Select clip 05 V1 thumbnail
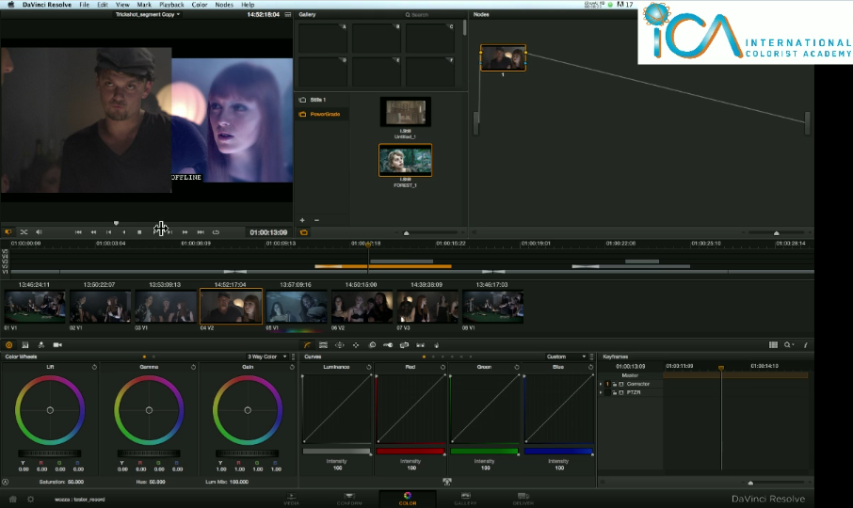 click(297, 307)
